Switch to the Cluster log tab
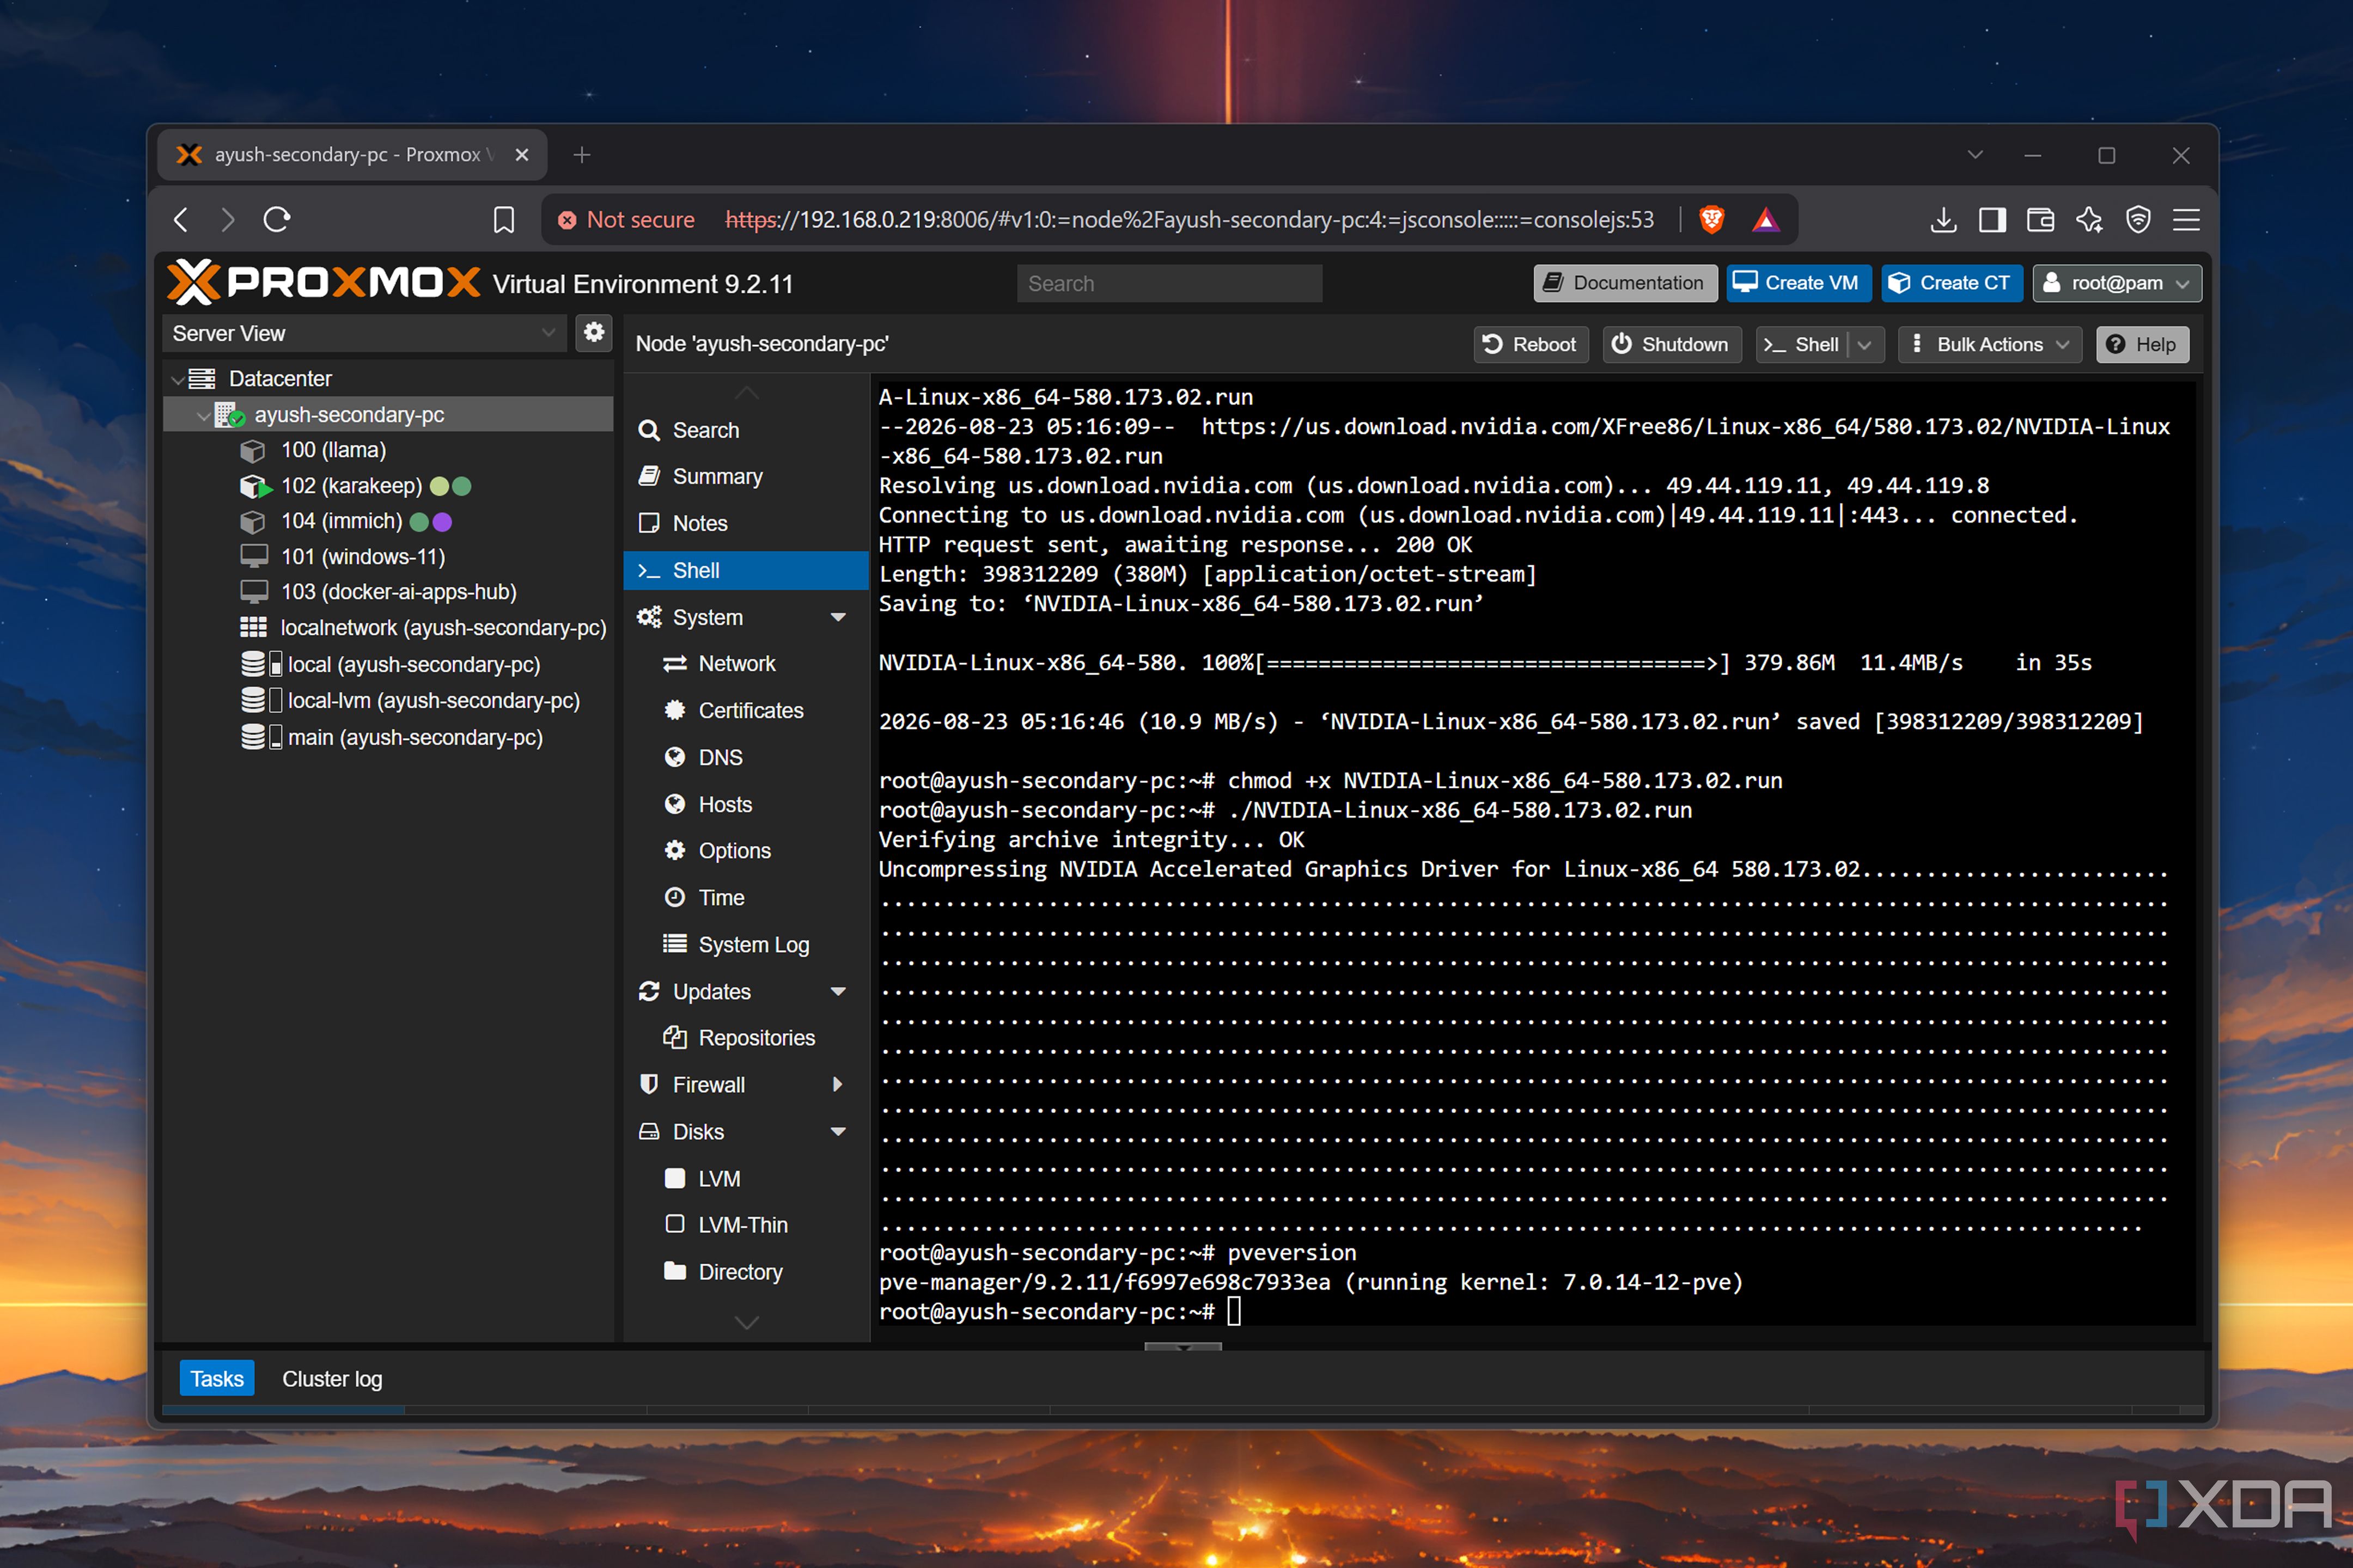 click(332, 1378)
